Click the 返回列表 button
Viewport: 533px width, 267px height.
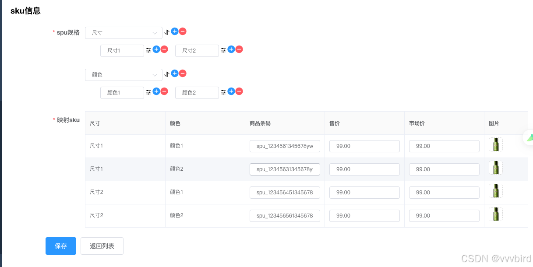coord(102,246)
